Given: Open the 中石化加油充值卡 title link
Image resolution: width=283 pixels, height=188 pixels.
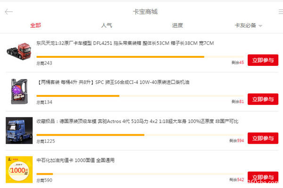Looking at the screenshot, I should point(75,160).
